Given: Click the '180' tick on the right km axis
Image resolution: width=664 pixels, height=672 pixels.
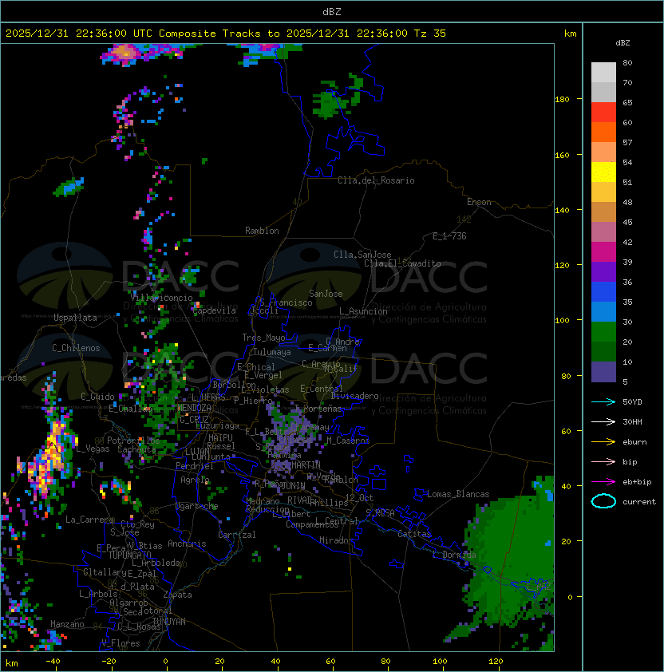Looking at the screenshot, I should point(562,100).
